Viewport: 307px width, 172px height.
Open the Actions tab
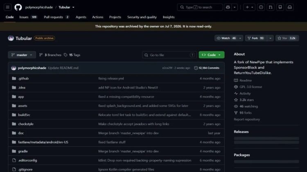coord(98,17)
